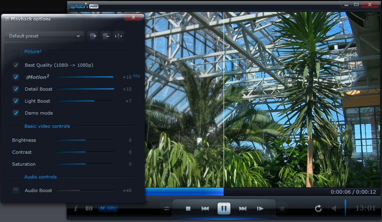Skip to previous track
Screen dimensions: 382x222
point(205,209)
